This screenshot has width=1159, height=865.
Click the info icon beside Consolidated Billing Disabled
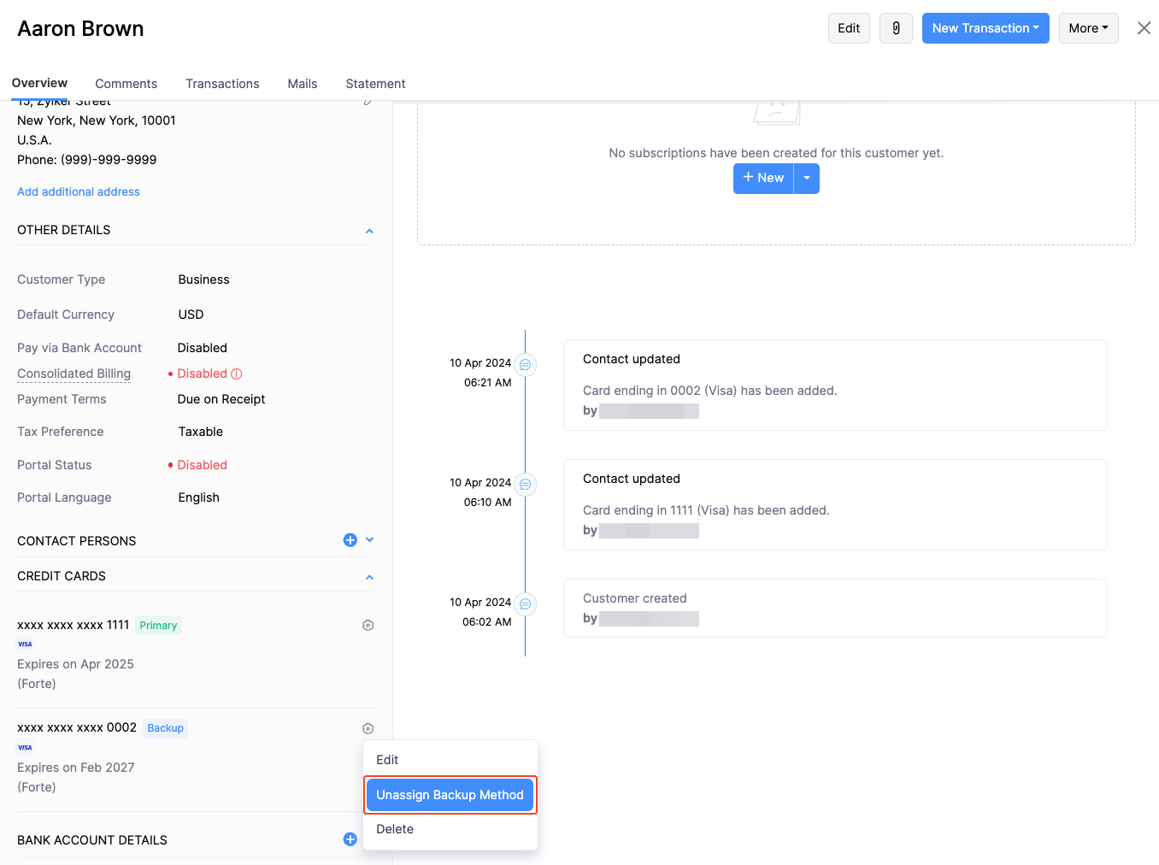point(237,374)
